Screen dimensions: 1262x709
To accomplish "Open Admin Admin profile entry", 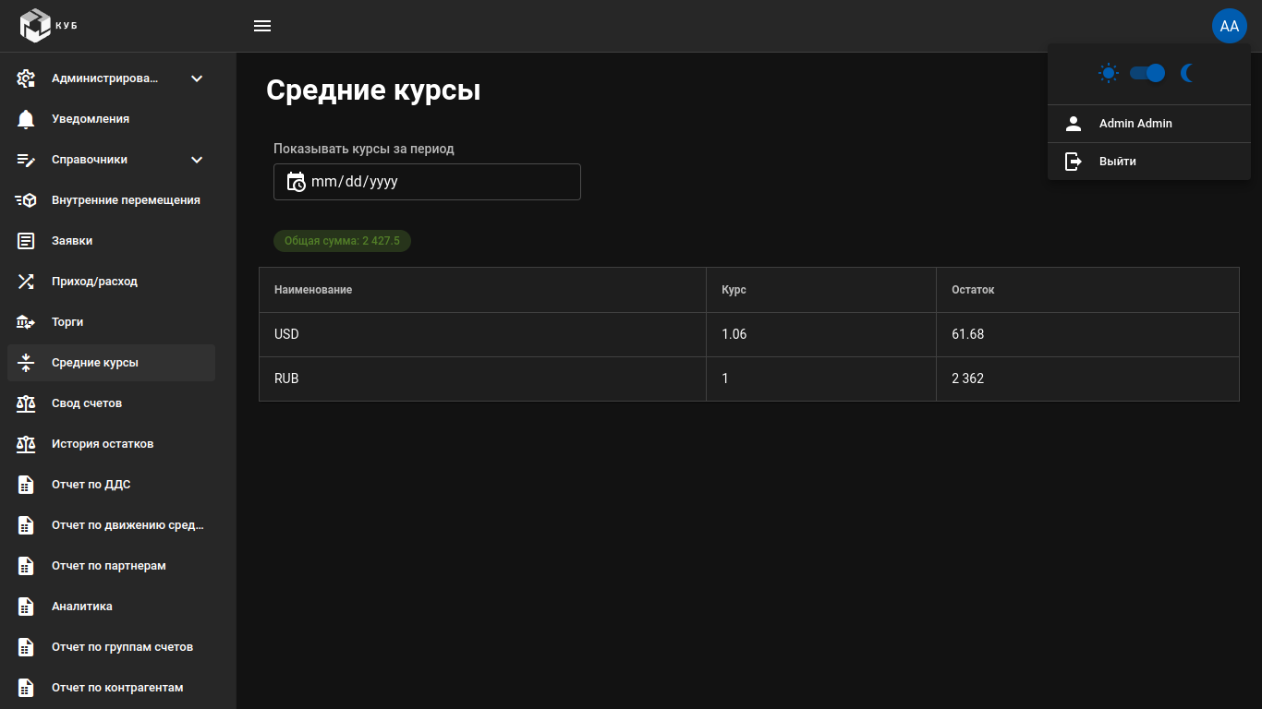I will click(x=1149, y=124).
